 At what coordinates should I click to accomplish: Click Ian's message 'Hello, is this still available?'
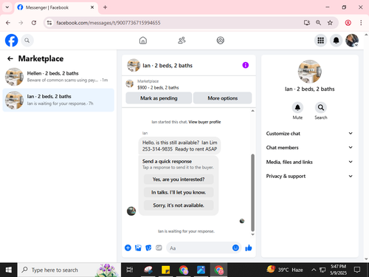tap(179, 146)
